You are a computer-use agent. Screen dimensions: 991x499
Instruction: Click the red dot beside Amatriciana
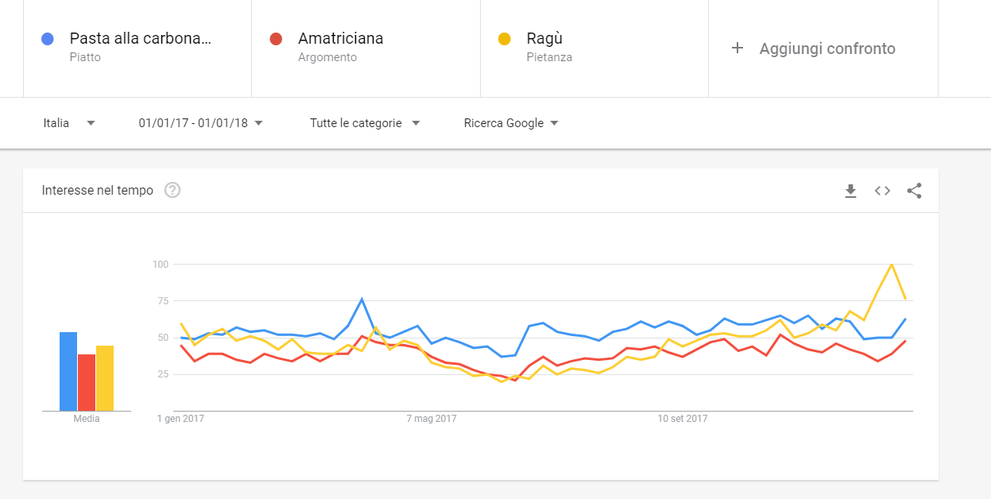point(276,38)
